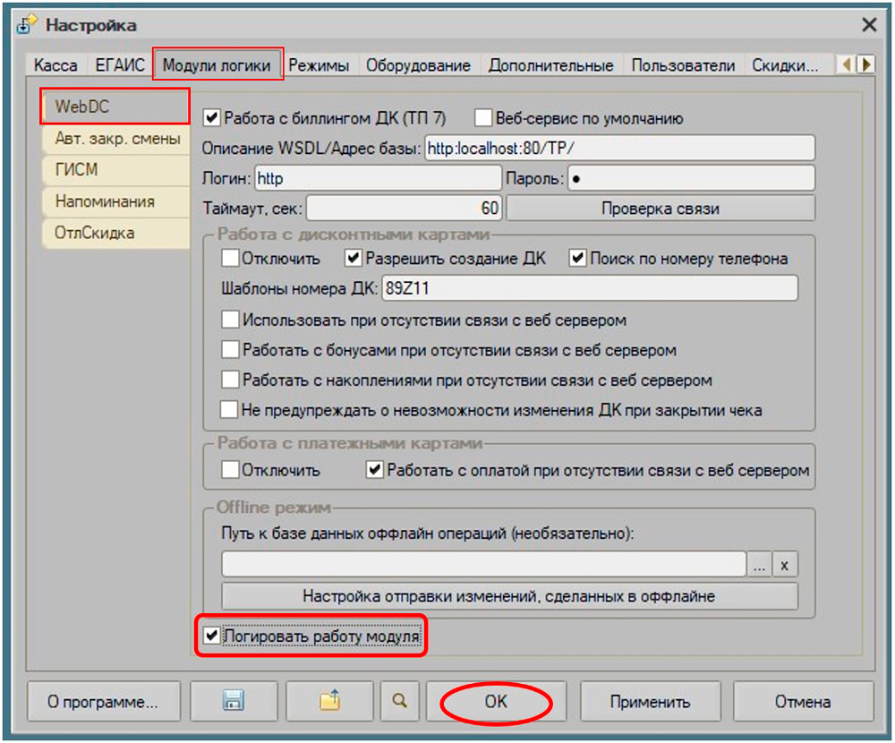Disable 'Разрешить создание ДК' checkbox

pos(354,259)
